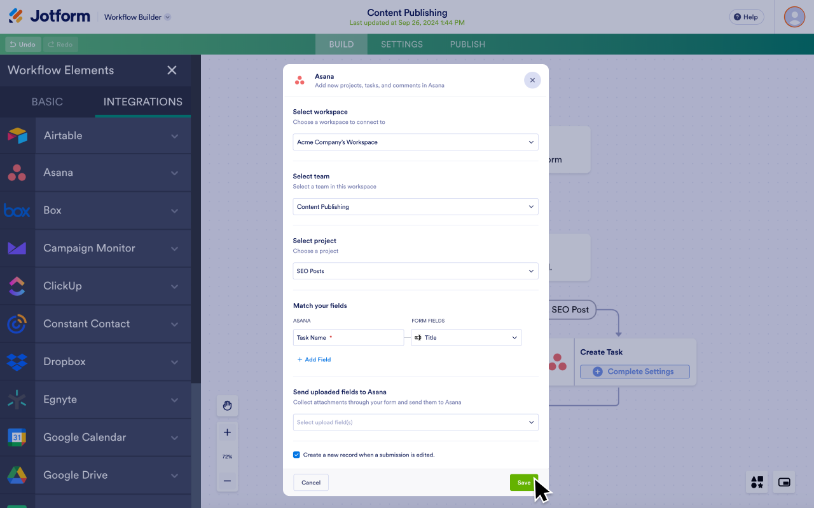
Task: Expand the Google Calendar chevron
Action: pyautogui.click(x=174, y=438)
